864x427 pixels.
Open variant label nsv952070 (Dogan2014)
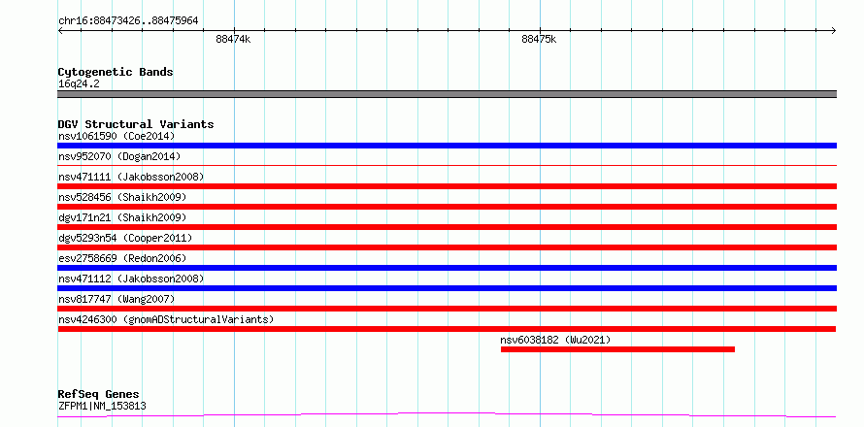pos(119,156)
